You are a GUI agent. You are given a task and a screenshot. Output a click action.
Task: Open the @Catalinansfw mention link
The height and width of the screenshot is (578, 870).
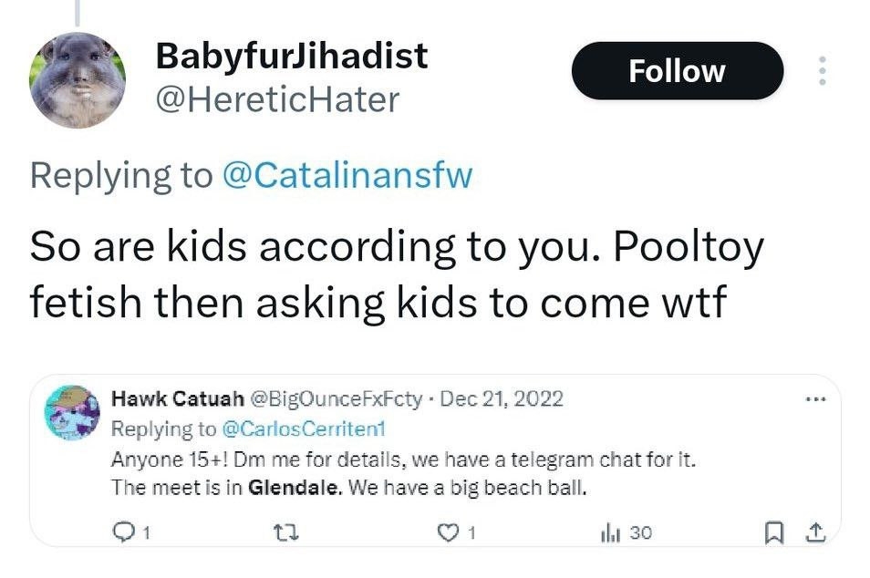[347, 174]
